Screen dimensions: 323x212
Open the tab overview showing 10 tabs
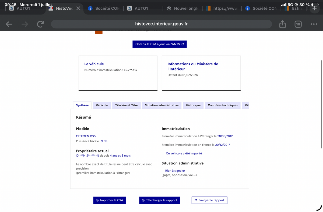click(x=298, y=24)
